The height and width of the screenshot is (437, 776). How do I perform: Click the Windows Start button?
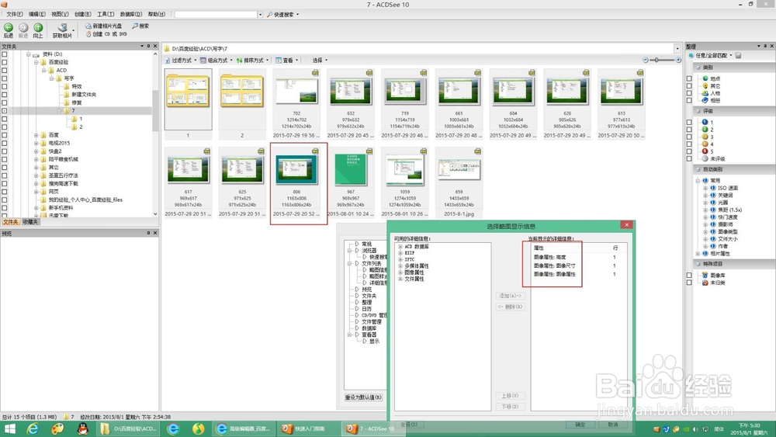tap(9, 428)
